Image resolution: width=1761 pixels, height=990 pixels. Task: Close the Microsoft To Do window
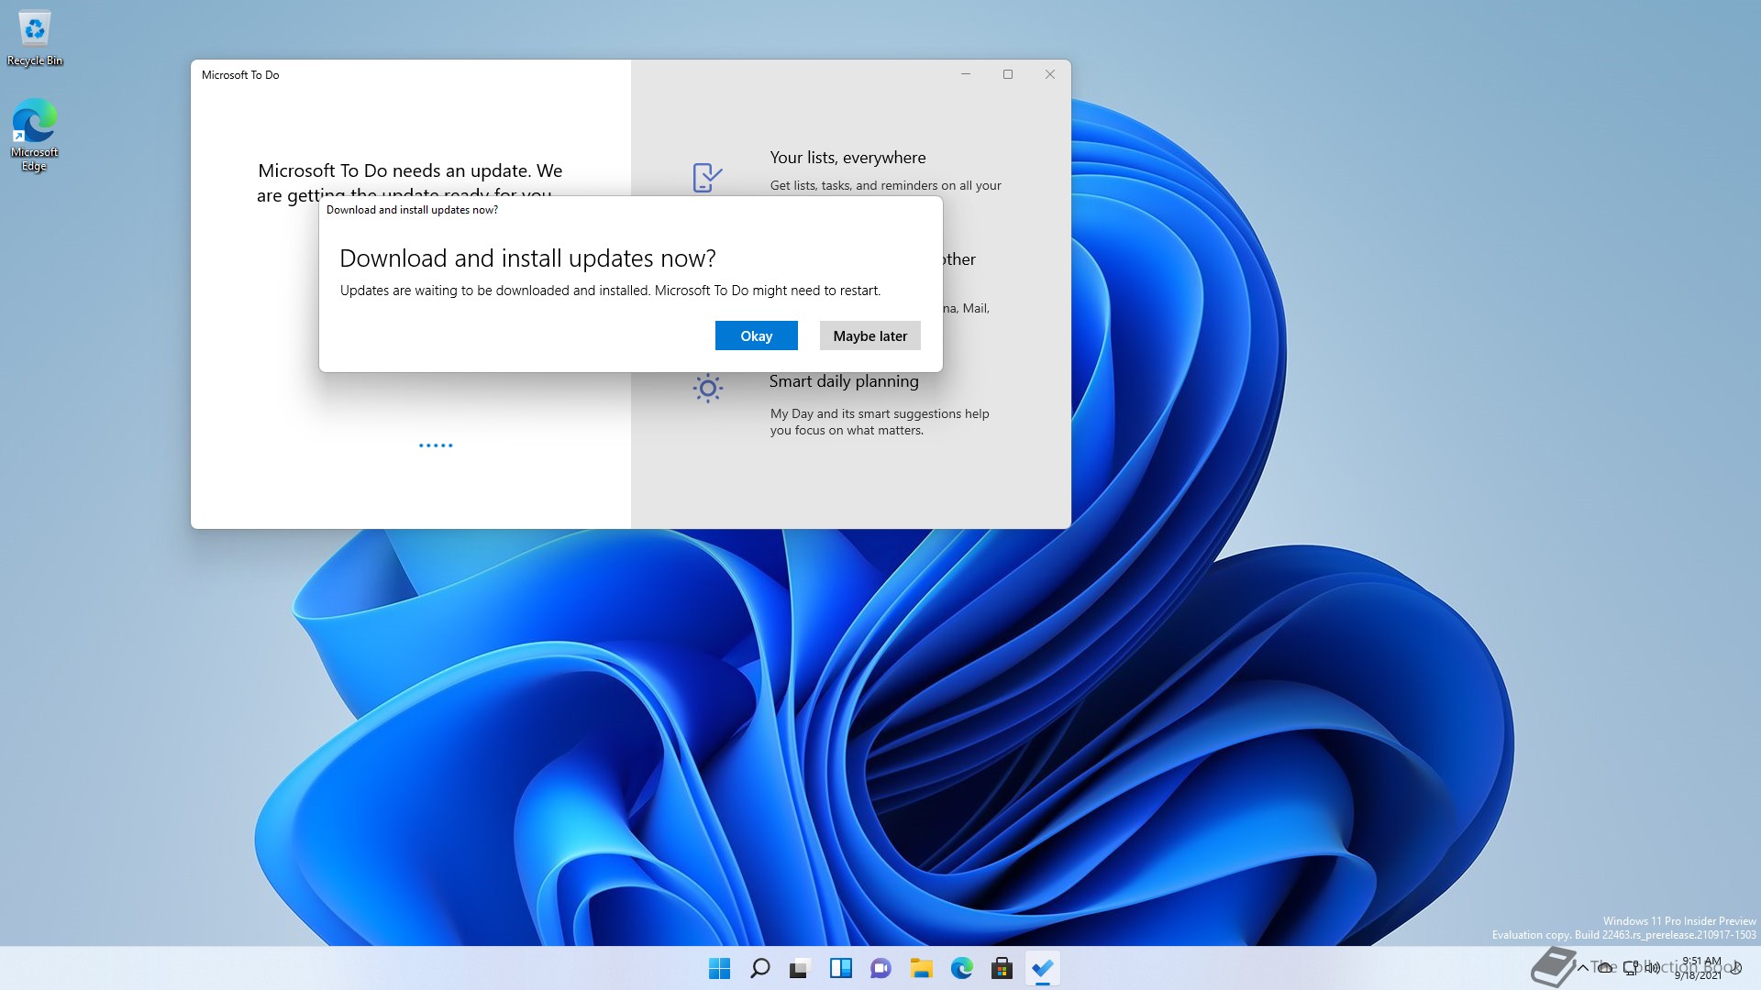(x=1050, y=74)
